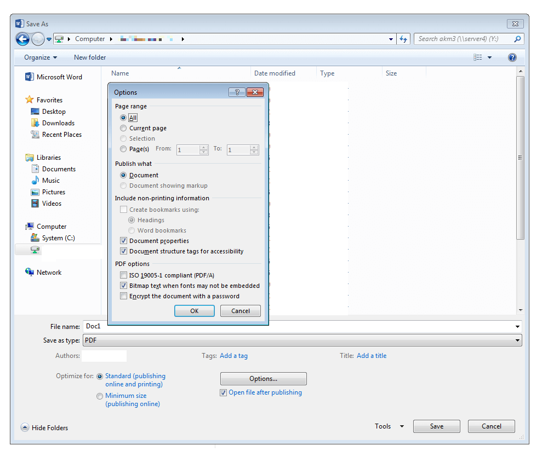Click the Libraries icon
This screenshot has height=463, width=548.
click(30, 158)
